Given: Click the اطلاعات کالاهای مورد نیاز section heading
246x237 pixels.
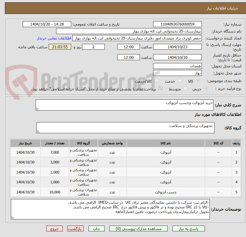Looking at the screenshot, I should 218,114.
